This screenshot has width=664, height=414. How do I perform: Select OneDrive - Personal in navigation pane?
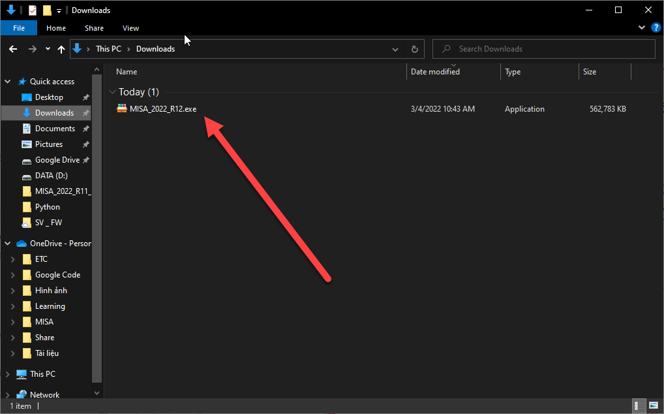point(60,243)
